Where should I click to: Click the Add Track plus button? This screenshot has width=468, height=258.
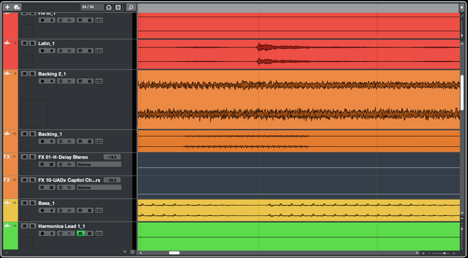[x=7, y=7]
